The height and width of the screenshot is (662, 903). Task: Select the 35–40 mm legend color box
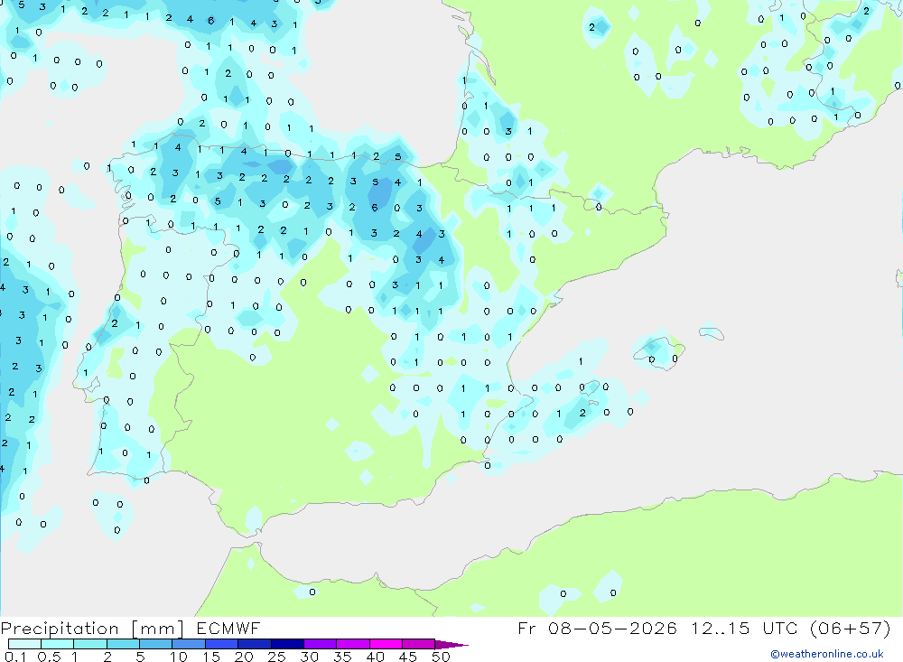coord(352,644)
